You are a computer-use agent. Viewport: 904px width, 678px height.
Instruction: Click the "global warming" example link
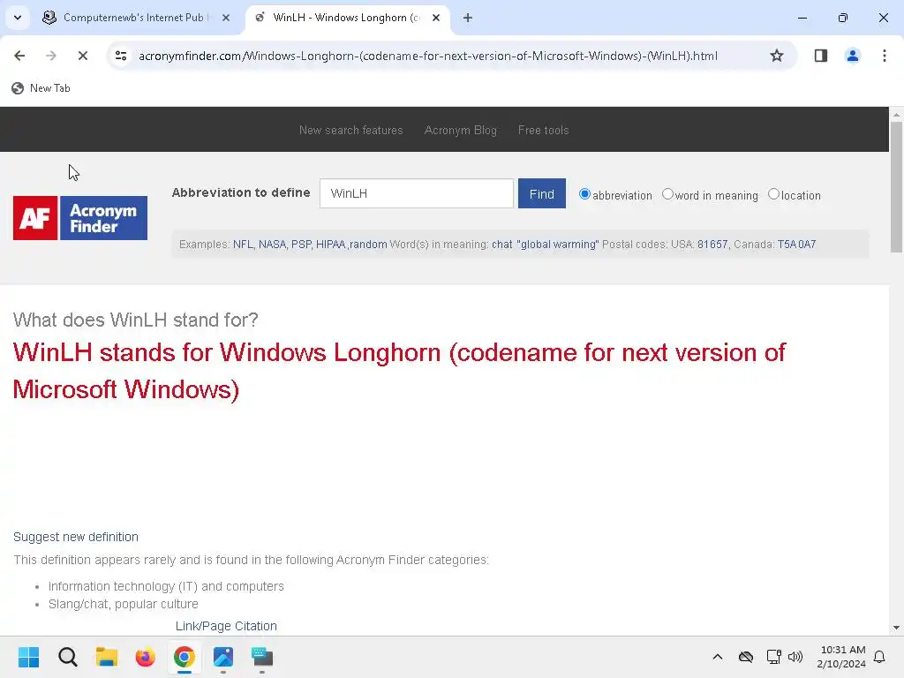[558, 245]
